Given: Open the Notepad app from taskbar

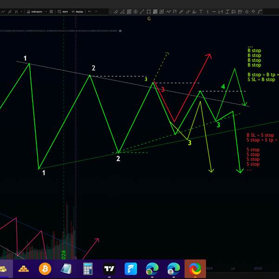Looking at the screenshot, I should click(x=66, y=269).
